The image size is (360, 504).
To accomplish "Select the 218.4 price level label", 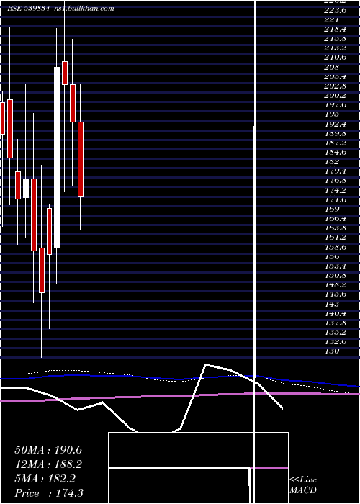I will click(335, 30).
